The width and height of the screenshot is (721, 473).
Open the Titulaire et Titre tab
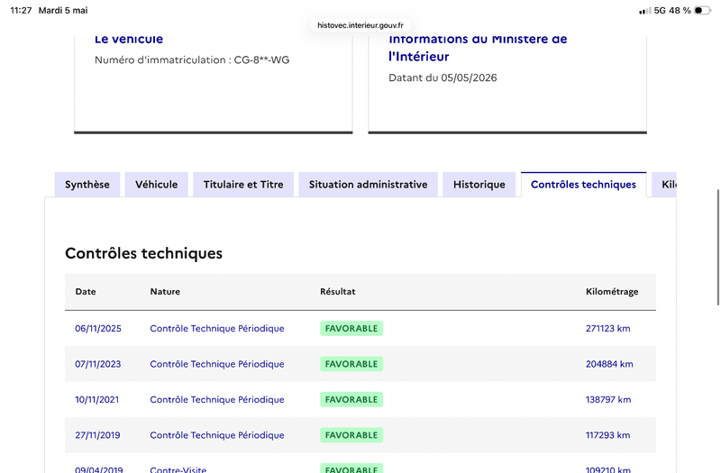tap(243, 185)
